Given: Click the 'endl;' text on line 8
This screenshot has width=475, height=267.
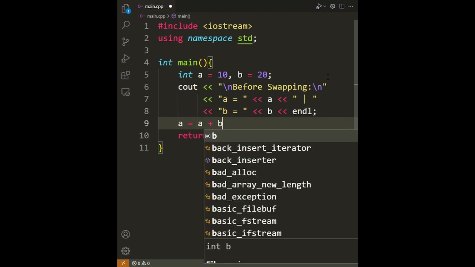Looking at the screenshot, I should pos(304,111).
